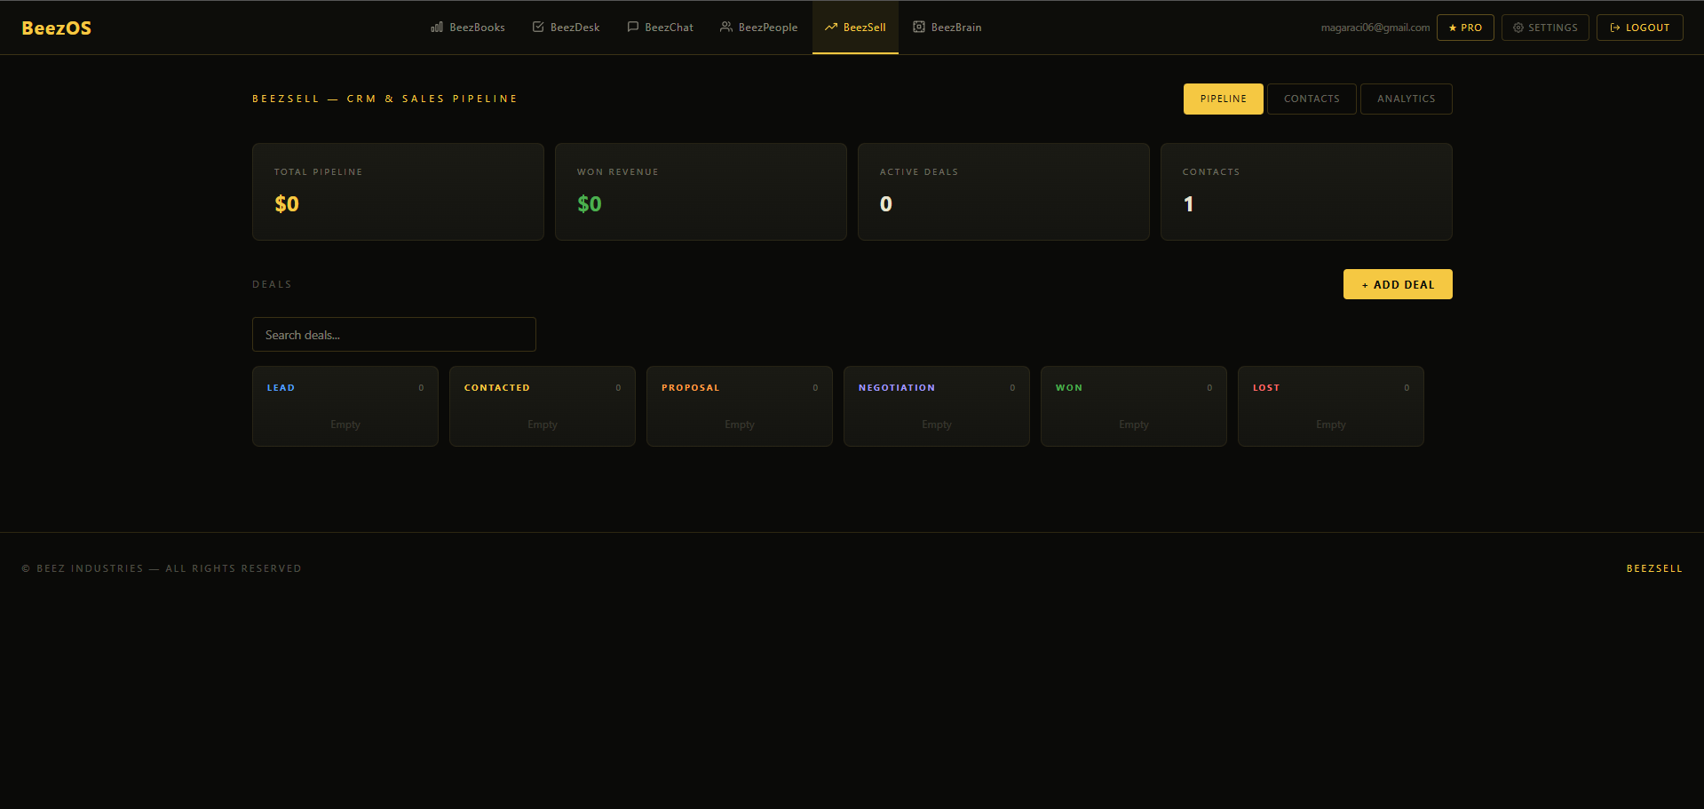Click the BEEZSELL footer label
1704x809 pixels.
click(x=1654, y=568)
